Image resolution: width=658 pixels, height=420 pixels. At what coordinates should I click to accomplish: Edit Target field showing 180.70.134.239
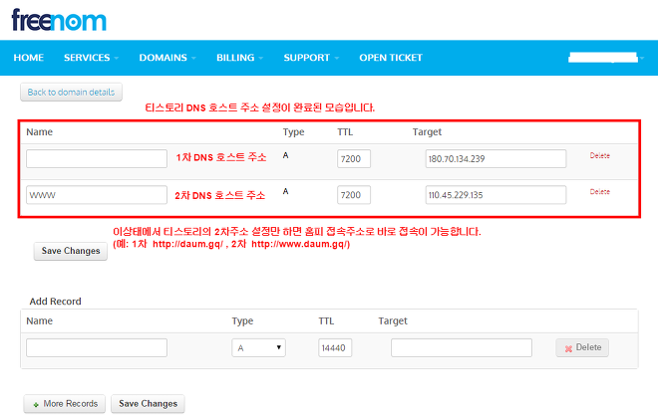click(495, 158)
